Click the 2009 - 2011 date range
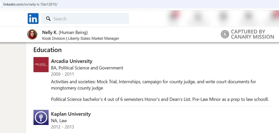Image resolution: width=279 pixels, height=133 pixels. [62, 74]
